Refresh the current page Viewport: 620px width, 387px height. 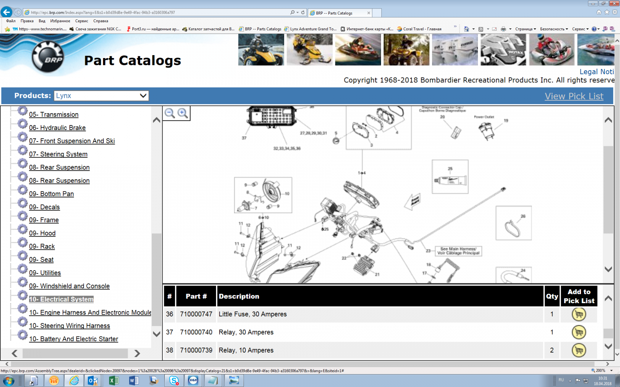[x=303, y=12]
